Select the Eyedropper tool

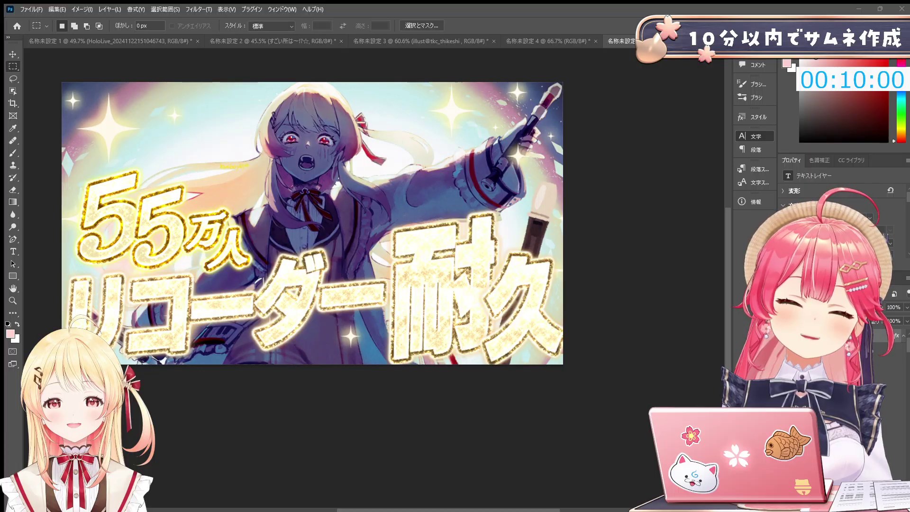tap(13, 128)
